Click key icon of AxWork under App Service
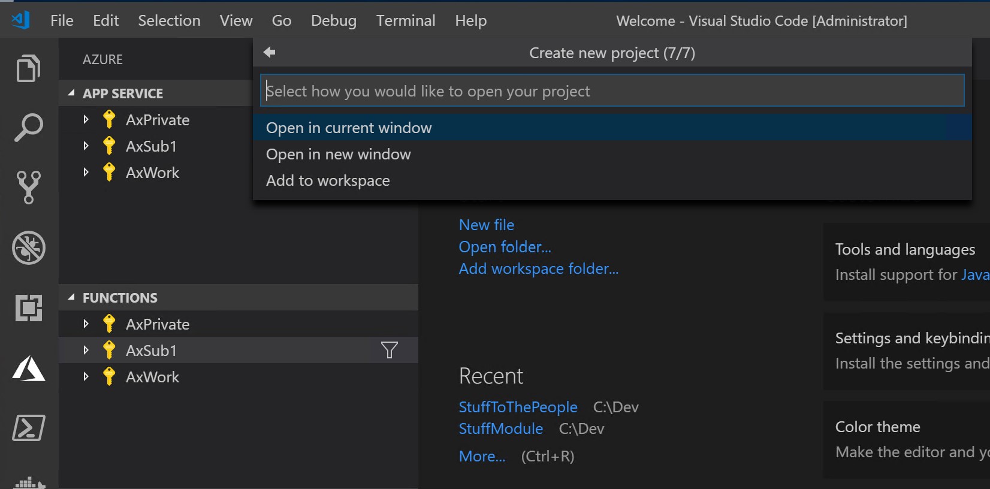Image resolution: width=990 pixels, height=489 pixels. (109, 172)
